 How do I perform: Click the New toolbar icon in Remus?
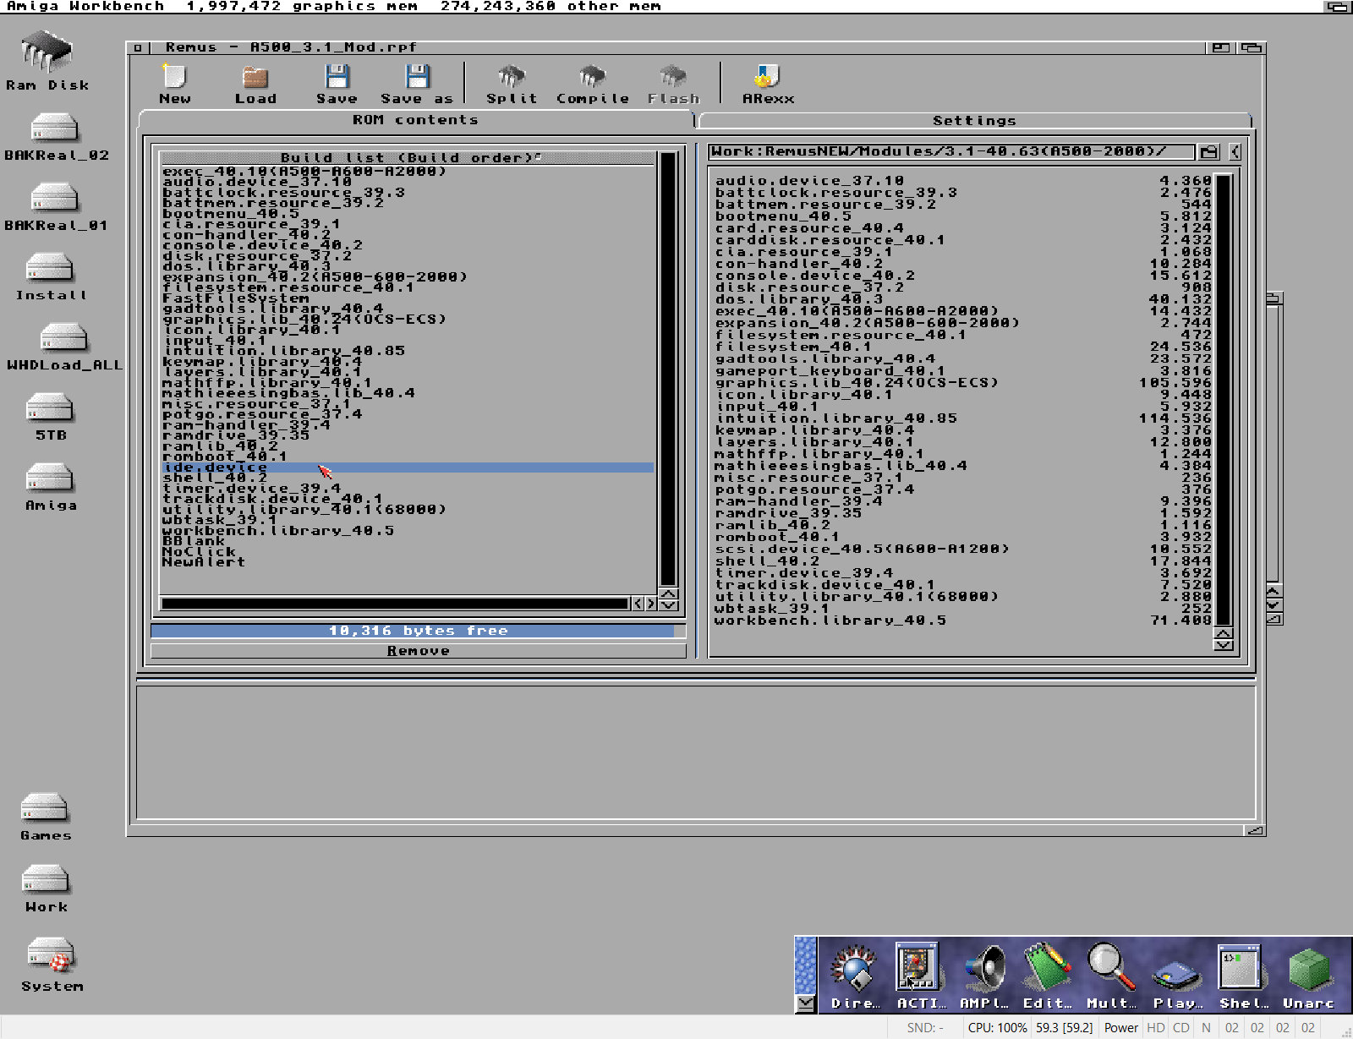pos(174,84)
